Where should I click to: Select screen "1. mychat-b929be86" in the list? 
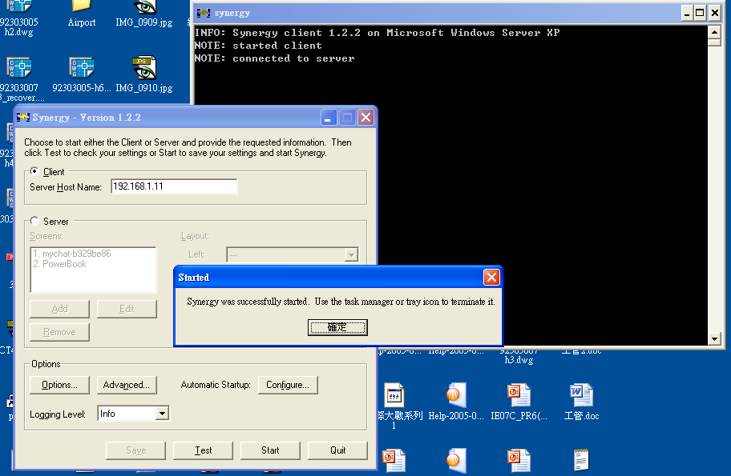click(72, 254)
